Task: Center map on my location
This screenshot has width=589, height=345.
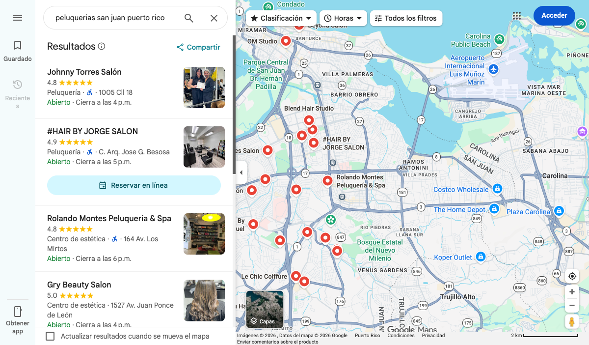Action: point(572,276)
